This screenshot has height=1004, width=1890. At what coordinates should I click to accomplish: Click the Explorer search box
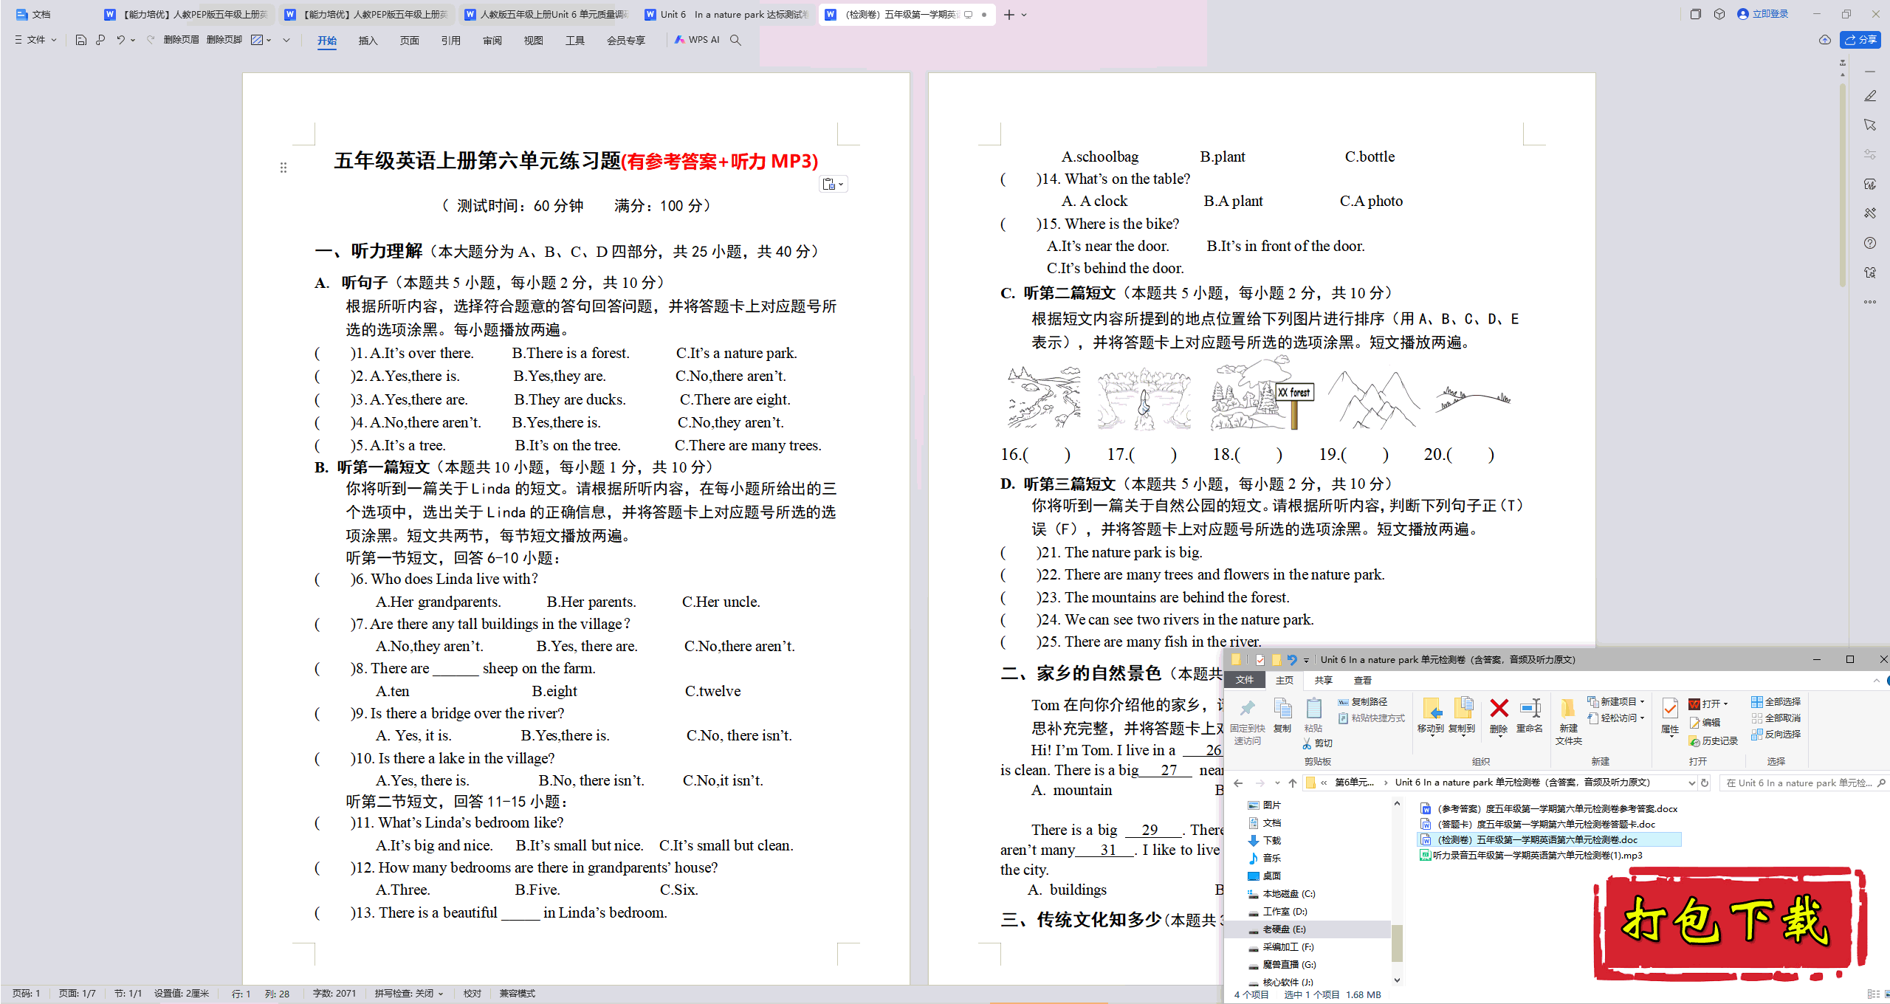click(x=1804, y=783)
